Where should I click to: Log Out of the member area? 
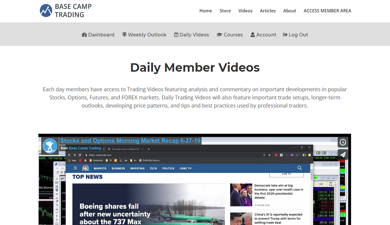coord(295,35)
